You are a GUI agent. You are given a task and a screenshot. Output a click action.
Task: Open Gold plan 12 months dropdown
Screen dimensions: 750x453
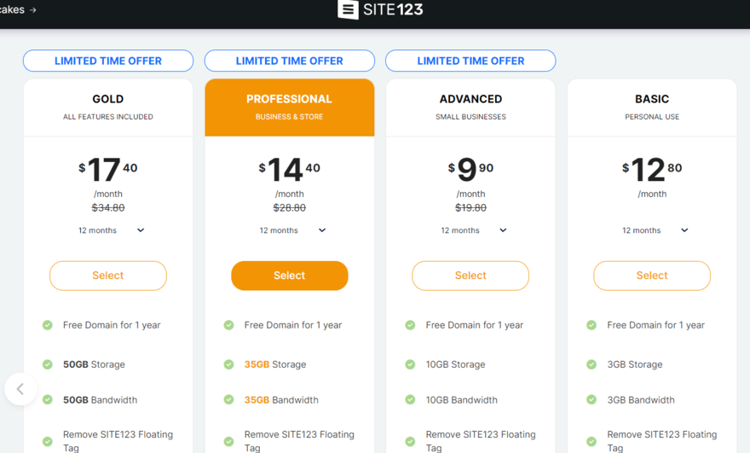pyautogui.click(x=111, y=230)
